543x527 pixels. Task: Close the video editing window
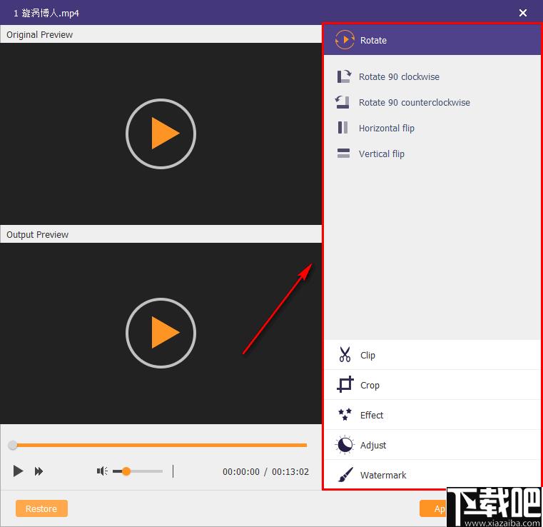523,13
